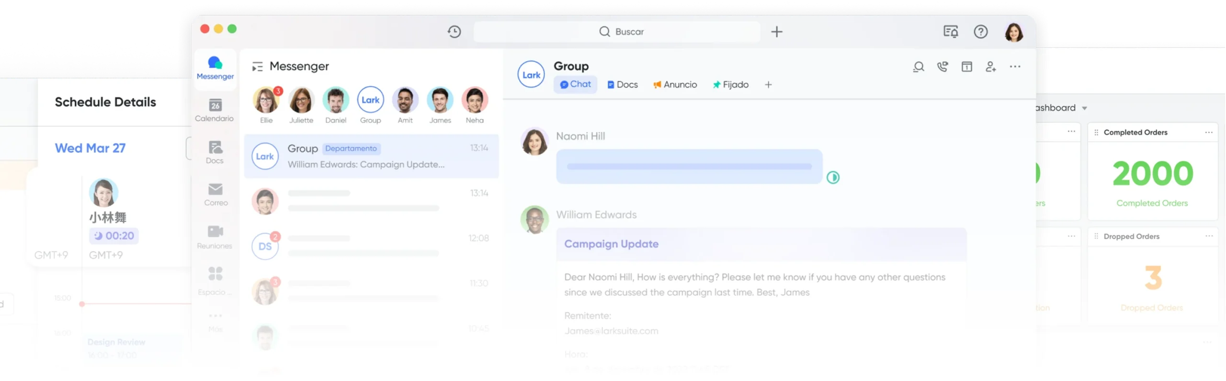Open the Fijado pinned tab
This screenshot has height=381, width=1226.
click(x=730, y=85)
